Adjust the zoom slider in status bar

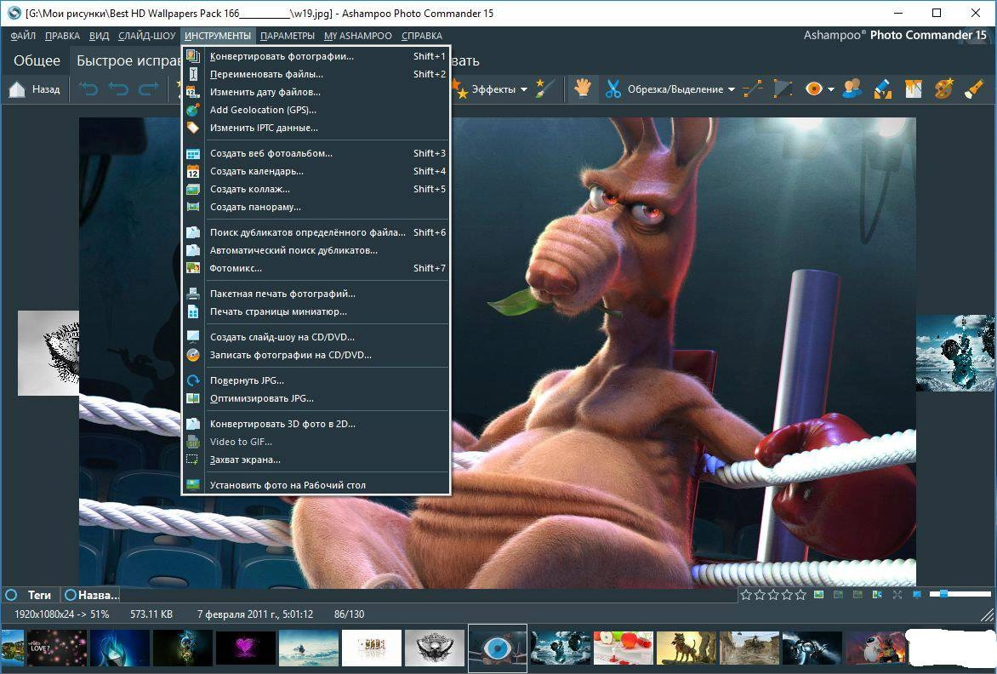point(960,594)
